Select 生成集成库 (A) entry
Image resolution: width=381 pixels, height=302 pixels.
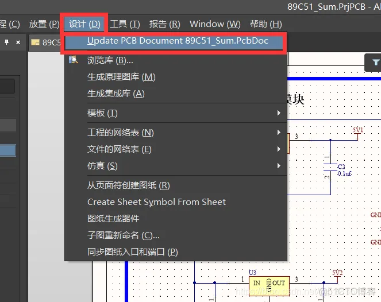pos(176,94)
